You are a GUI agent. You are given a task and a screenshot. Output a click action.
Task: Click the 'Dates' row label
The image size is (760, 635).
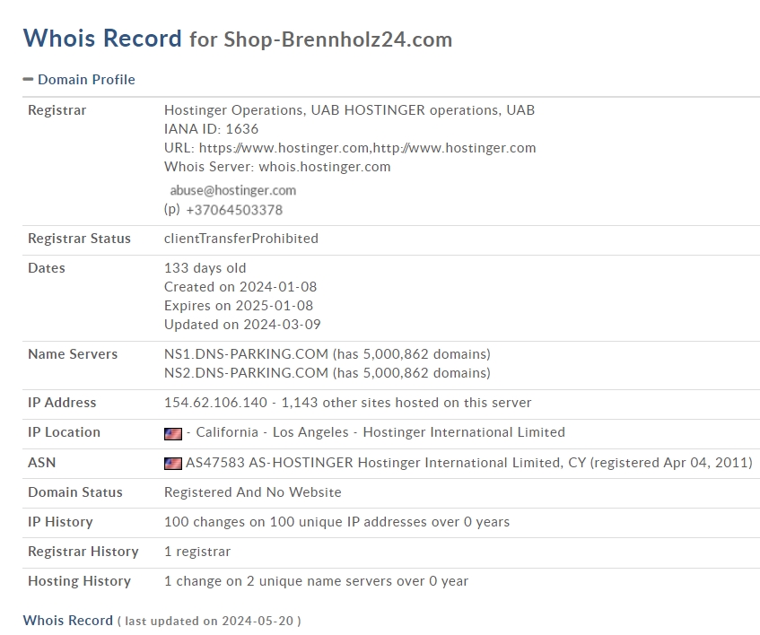(x=47, y=268)
